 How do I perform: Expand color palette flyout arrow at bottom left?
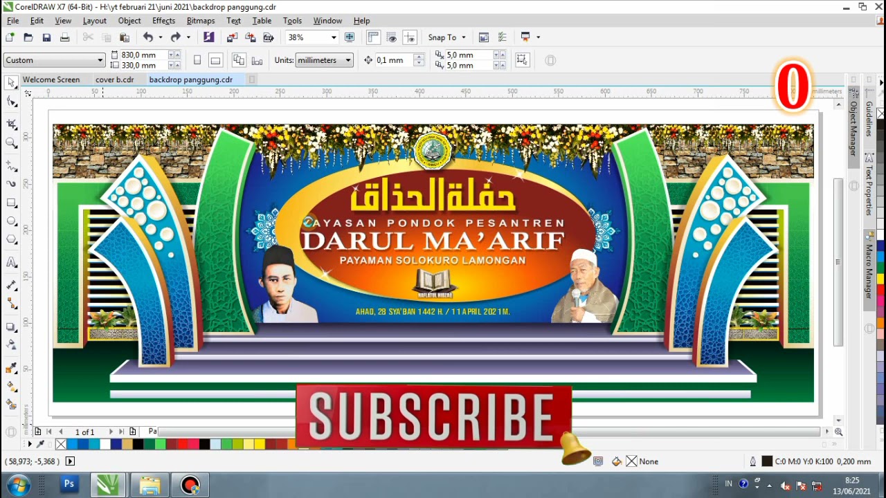29,444
